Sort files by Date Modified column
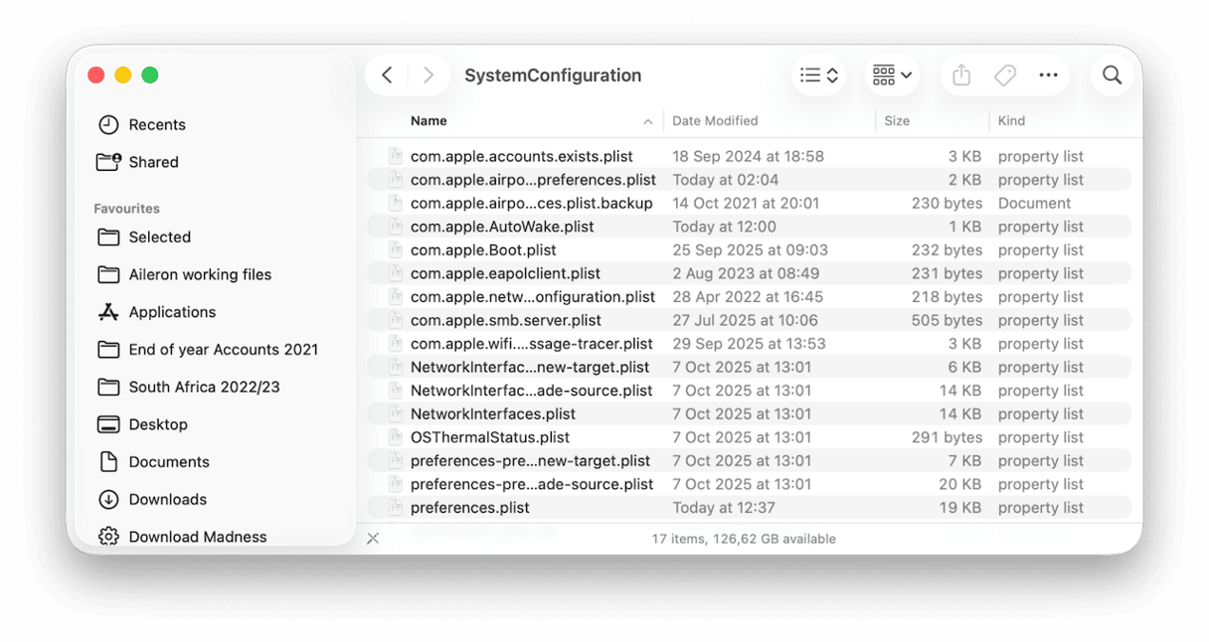The height and width of the screenshot is (642, 1209). click(715, 121)
